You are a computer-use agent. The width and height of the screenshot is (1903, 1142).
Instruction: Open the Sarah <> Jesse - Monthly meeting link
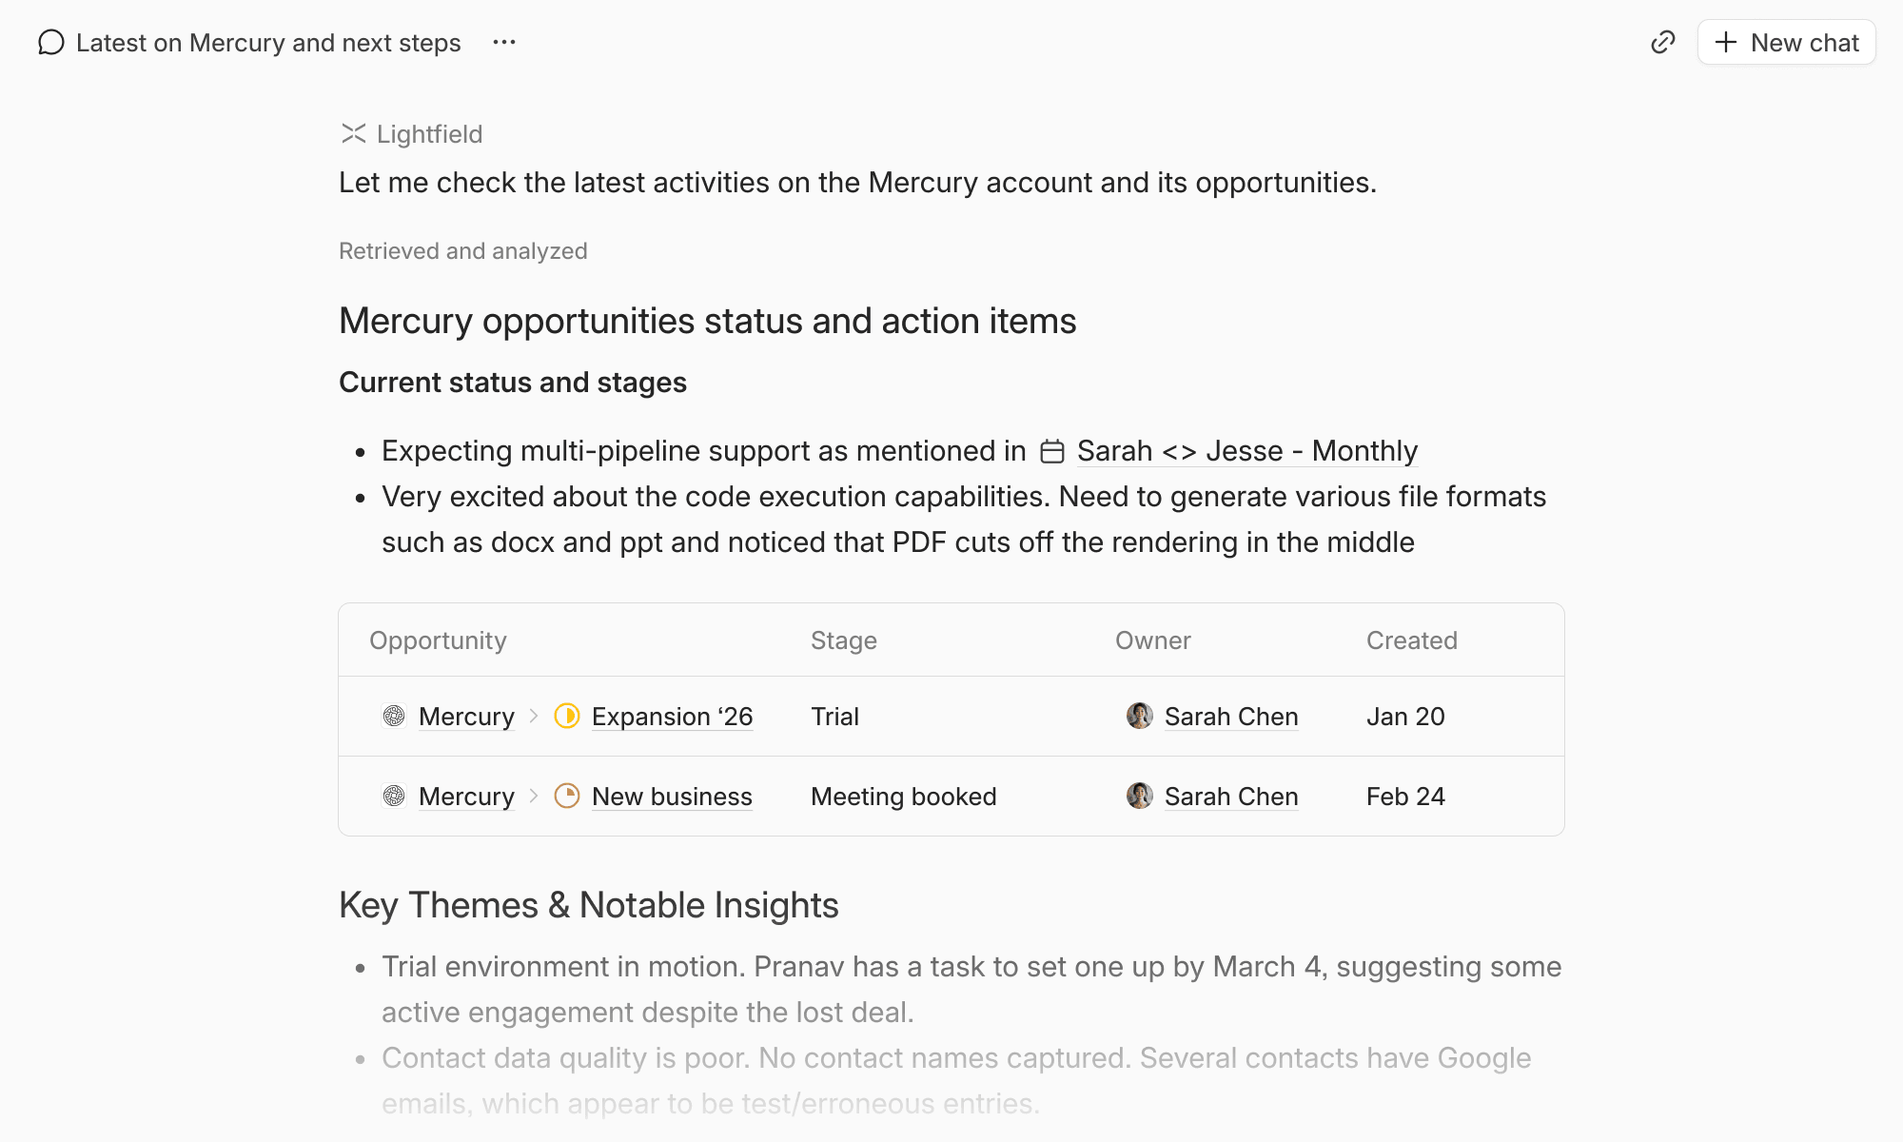(1246, 451)
